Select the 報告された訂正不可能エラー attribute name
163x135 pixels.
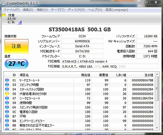37,126
